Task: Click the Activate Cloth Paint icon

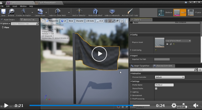Action: 130,12
